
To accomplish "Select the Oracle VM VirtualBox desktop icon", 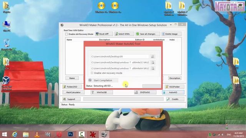I will (7, 83).
